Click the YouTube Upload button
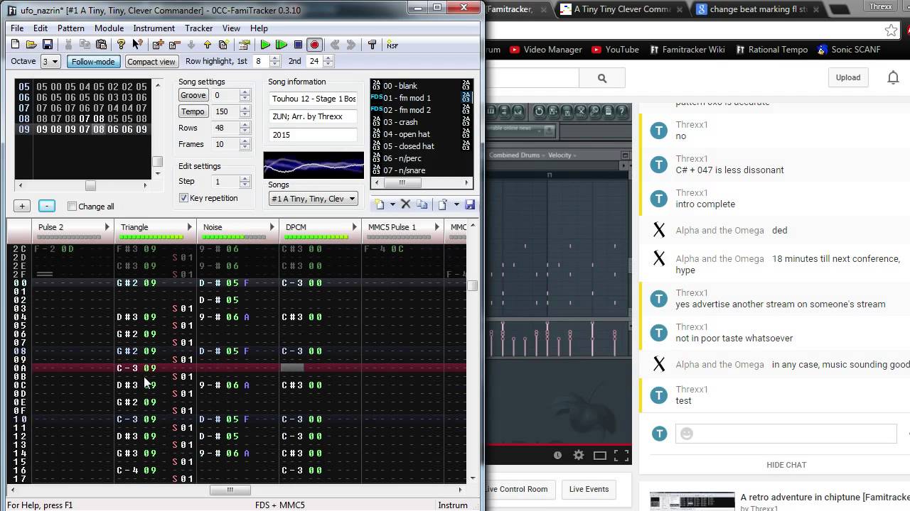This screenshot has width=910, height=511. [x=848, y=77]
